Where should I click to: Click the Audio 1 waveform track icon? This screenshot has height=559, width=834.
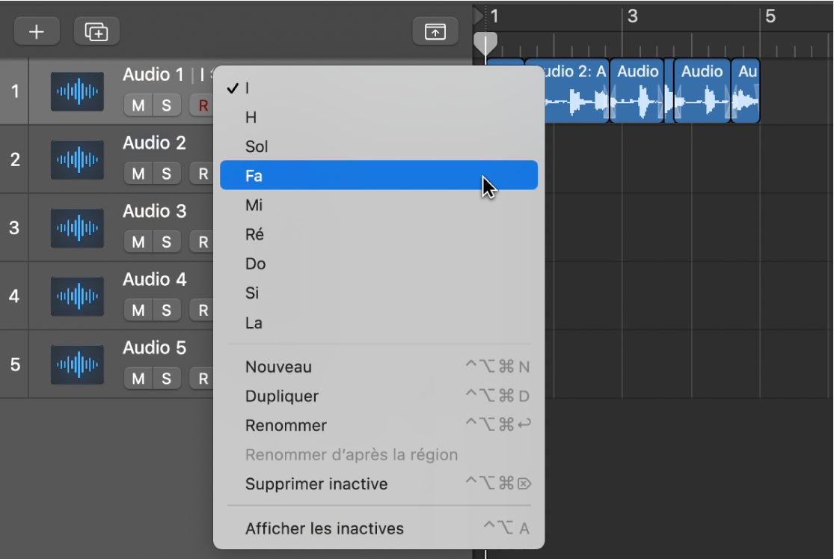coord(77,91)
